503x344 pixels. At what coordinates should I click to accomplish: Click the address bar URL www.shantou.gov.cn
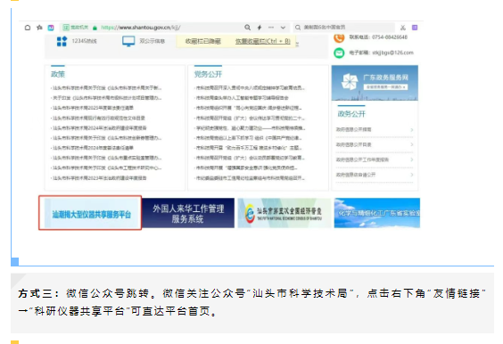(141, 28)
